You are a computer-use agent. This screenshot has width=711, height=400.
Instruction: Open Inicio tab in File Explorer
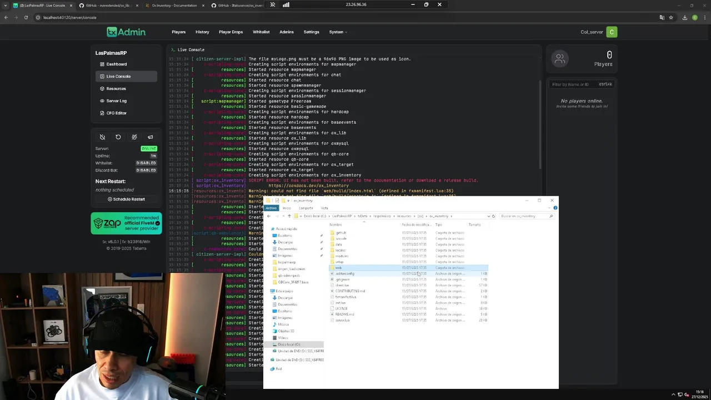287,208
